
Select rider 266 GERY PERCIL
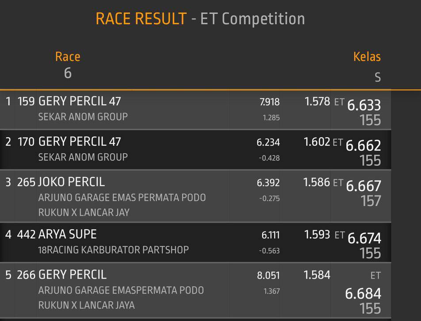pyautogui.click(x=73, y=275)
